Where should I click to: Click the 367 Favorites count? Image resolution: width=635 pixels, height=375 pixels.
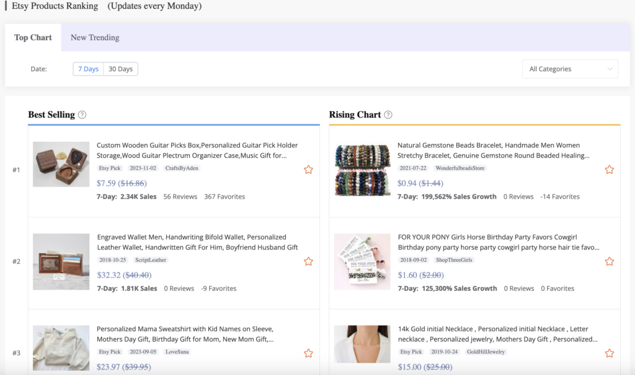[x=224, y=197]
